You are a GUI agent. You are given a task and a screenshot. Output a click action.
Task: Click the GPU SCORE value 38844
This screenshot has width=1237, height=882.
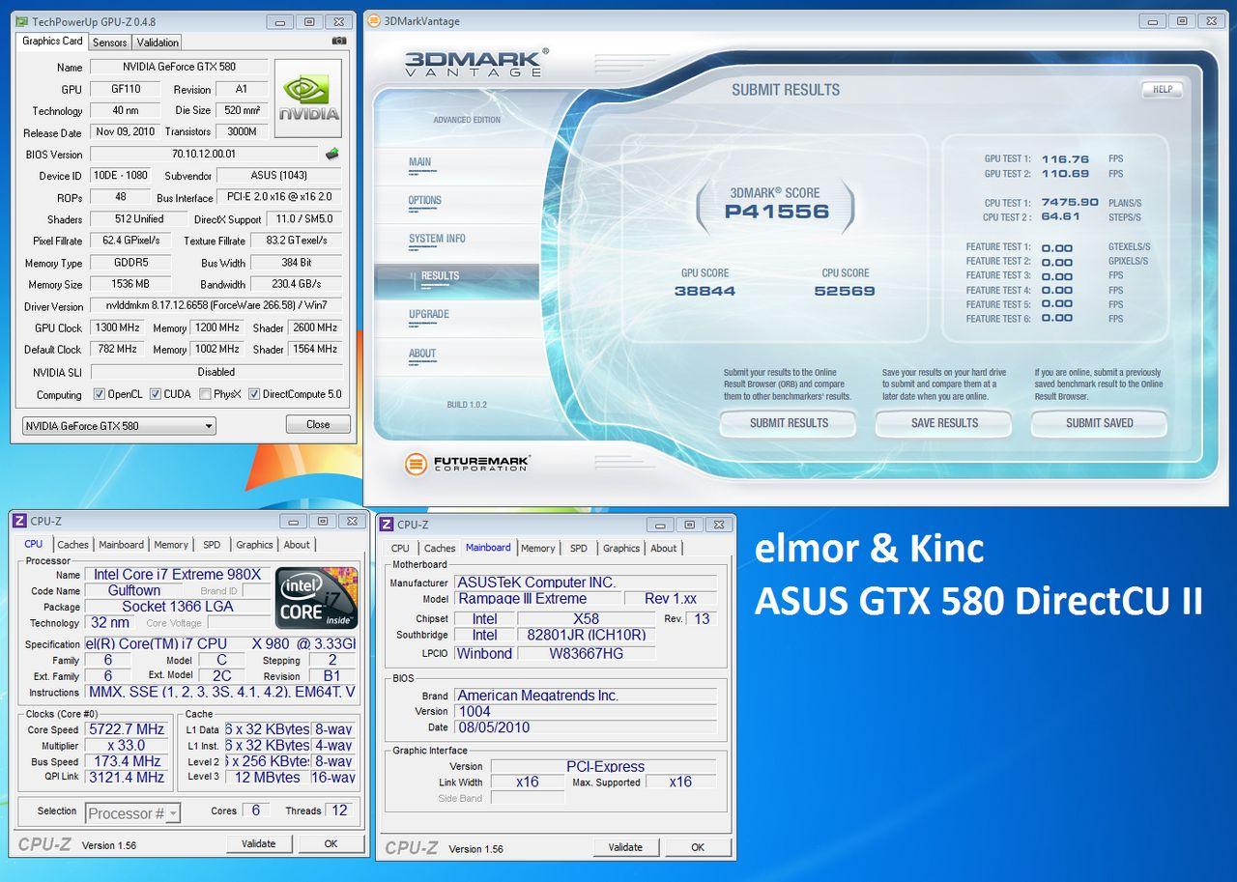[x=705, y=291]
